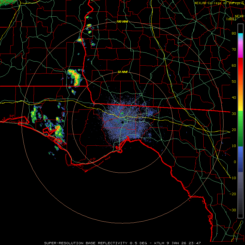This screenshot has width=245, height=245.
Task: Click the 40 dBZ scale value
Action: coord(234,98)
